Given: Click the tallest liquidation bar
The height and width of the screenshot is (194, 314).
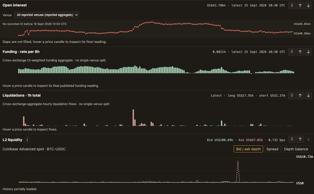Looking at the screenshot, I should (x=133, y=118).
